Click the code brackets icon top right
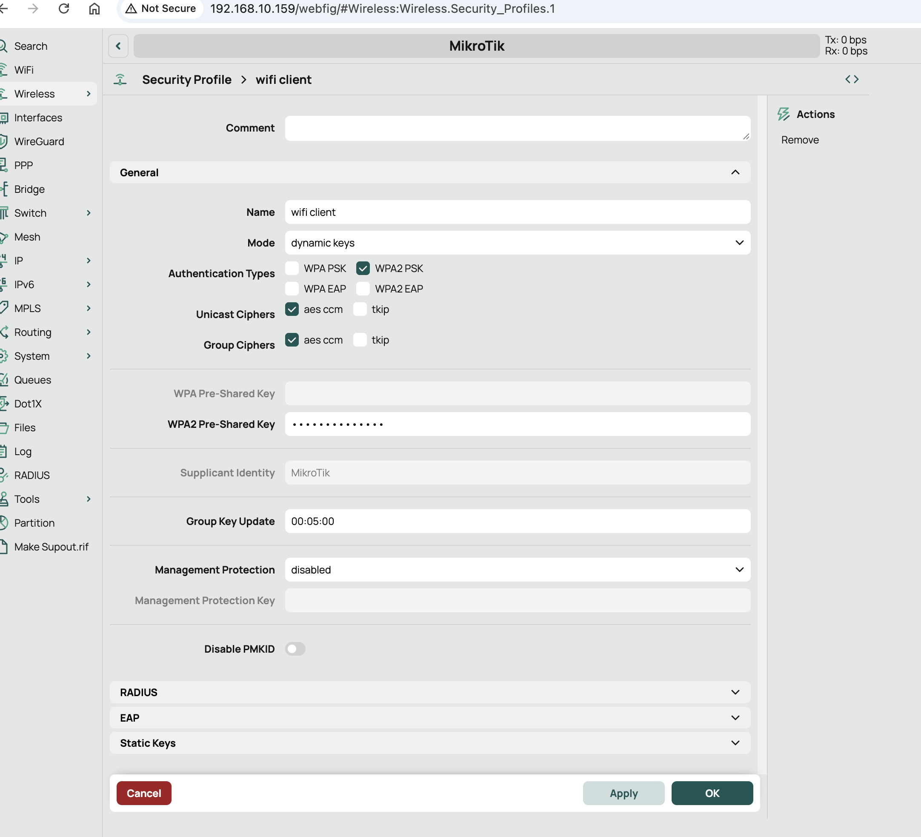Screen dimensions: 921x837 click(x=852, y=80)
